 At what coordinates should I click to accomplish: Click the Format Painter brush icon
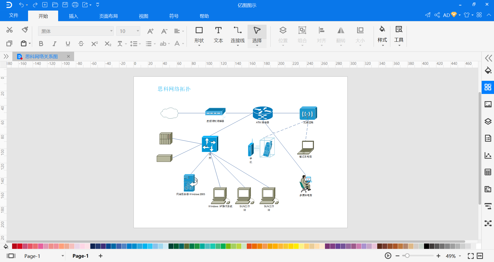tap(25, 30)
